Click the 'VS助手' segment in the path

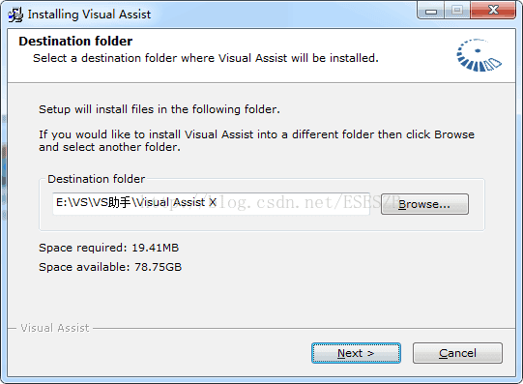coord(111,202)
